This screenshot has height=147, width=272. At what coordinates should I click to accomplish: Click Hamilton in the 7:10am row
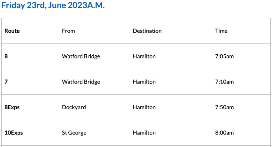pyautogui.click(x=144, y=82)
